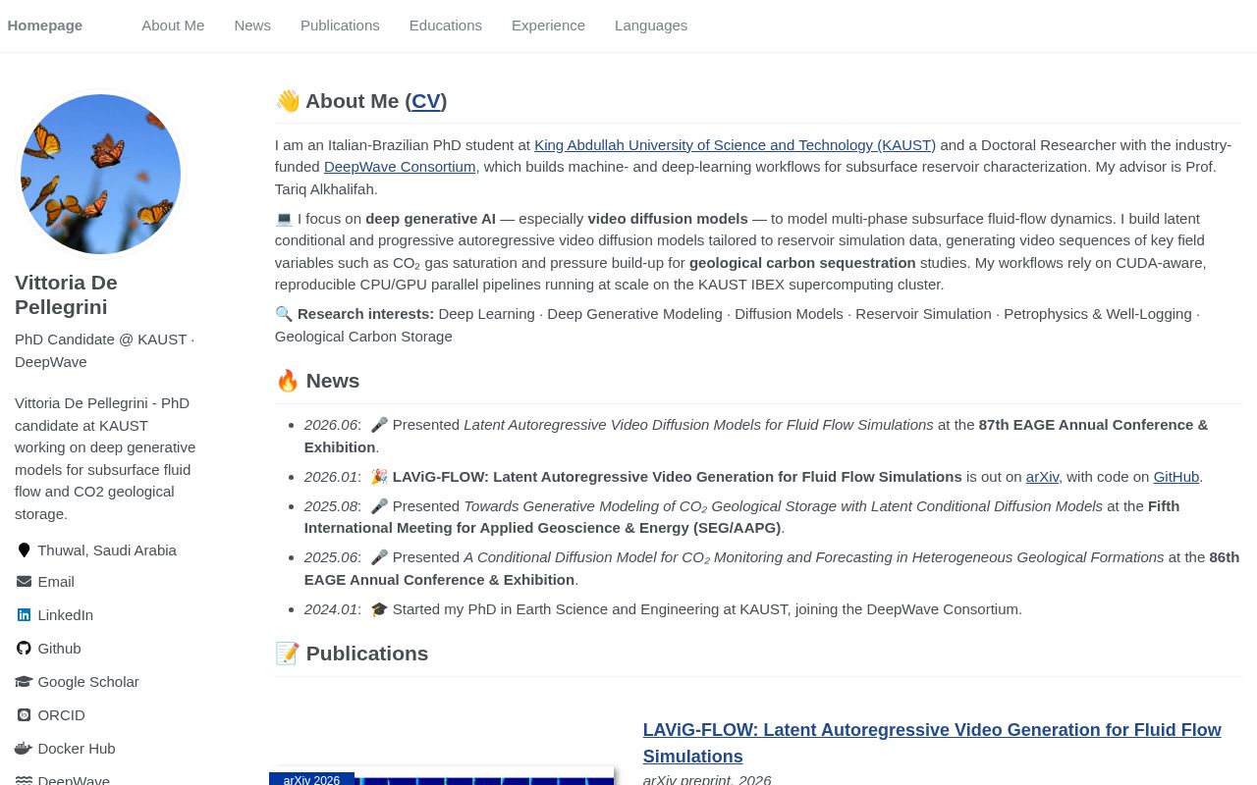Open the LAViG-FLOW publication title link
Viewport: 1257px width, 785px height.
pyautogui.click(x=932, y=743)
